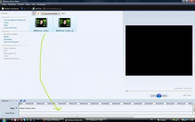Click the Bilder import link
The image size is (195, 122).
click(6, 25)
